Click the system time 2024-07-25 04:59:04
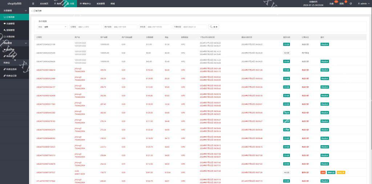Image resolution: width=372 pixels, height=184 pixels. (x=313, y=5)
